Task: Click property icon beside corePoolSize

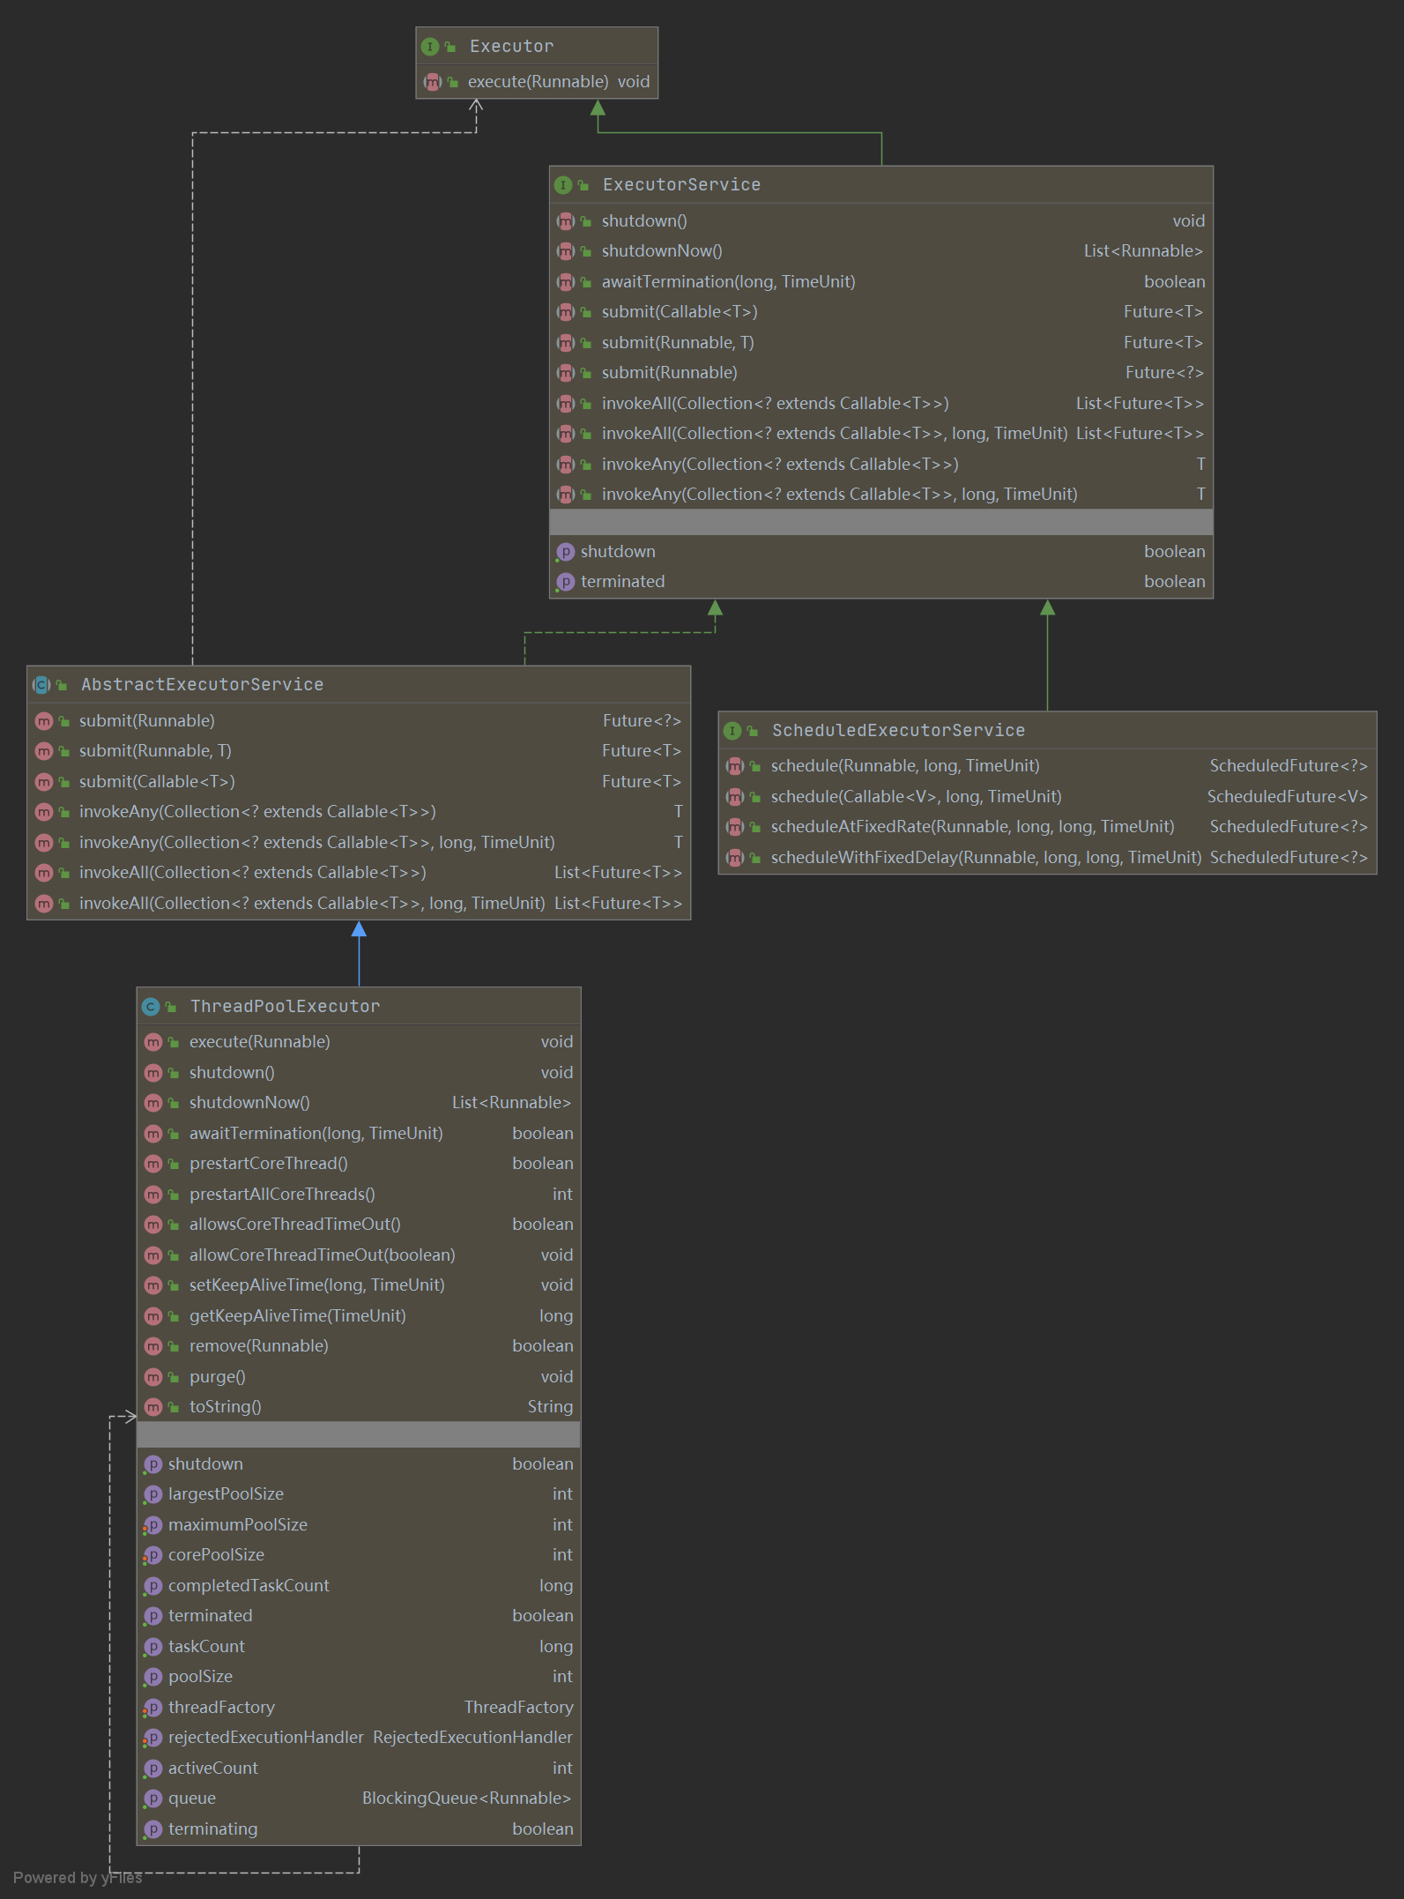Action: pos(153,1555)
